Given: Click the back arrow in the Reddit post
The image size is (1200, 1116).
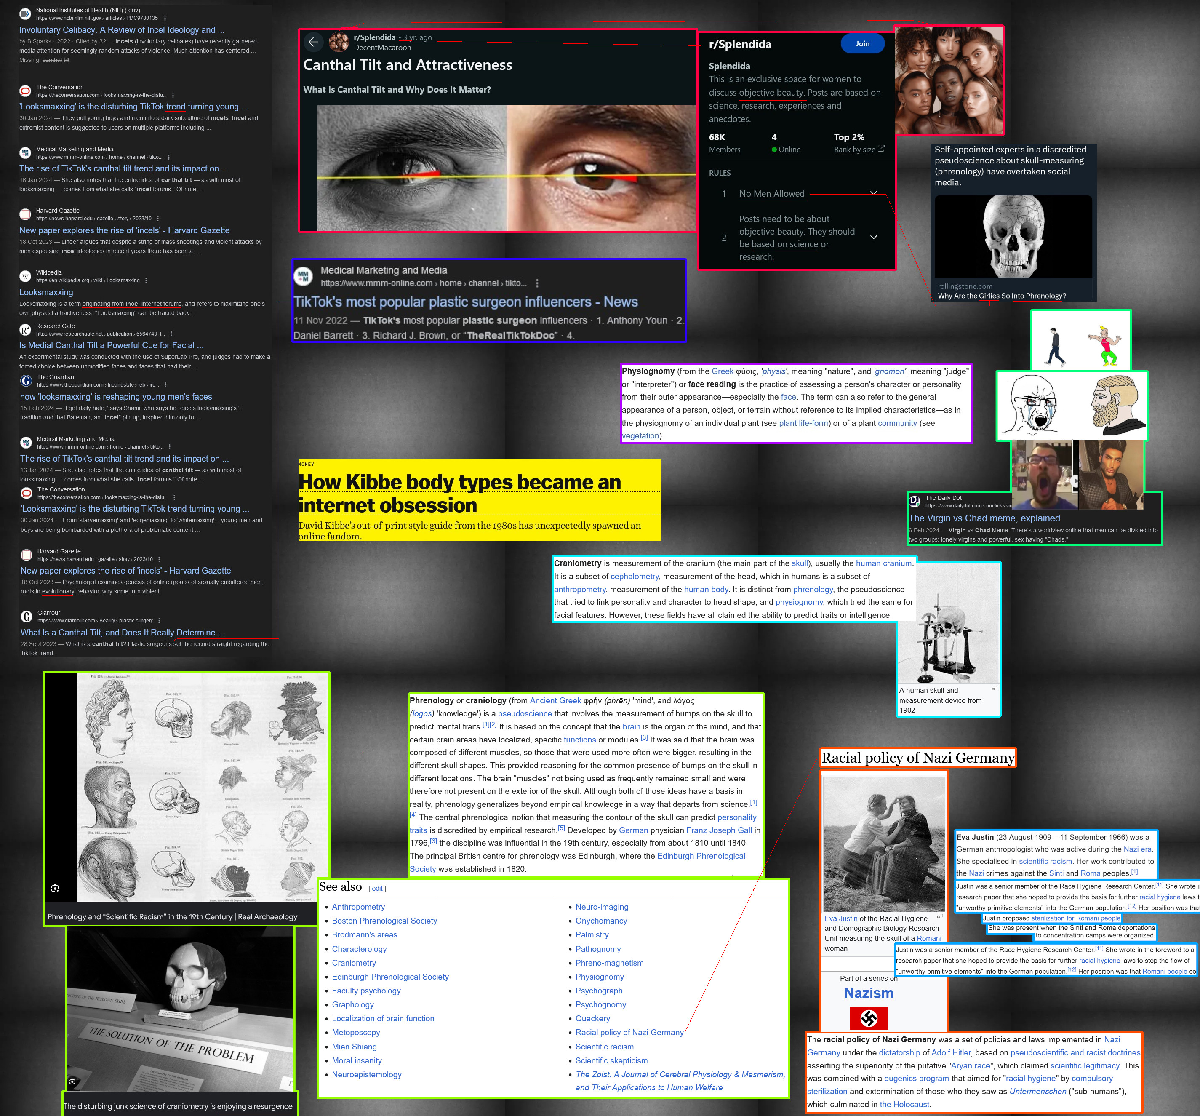Looking at the screenshot, I should (x=313, y=42).
